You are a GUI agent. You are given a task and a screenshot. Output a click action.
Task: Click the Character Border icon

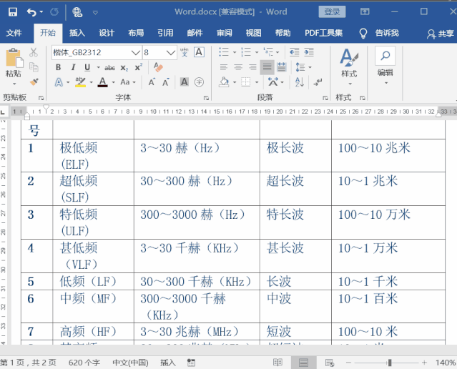coord(199,52)
